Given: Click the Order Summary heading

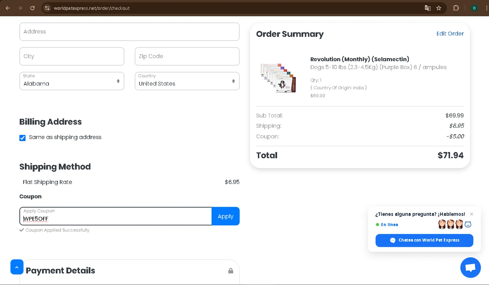Looking at the screenshot, I should (x=290, y=34).
